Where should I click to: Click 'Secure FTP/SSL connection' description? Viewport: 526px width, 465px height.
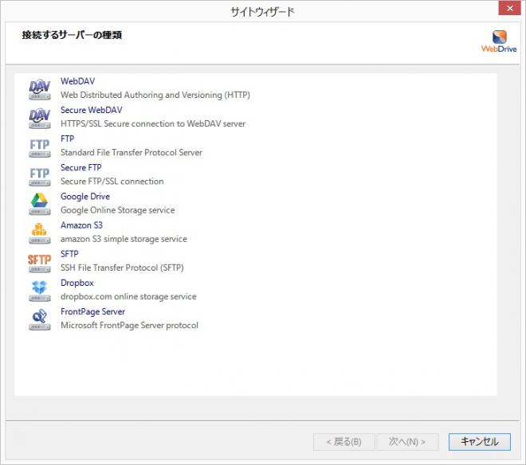[x=112, y=182]
